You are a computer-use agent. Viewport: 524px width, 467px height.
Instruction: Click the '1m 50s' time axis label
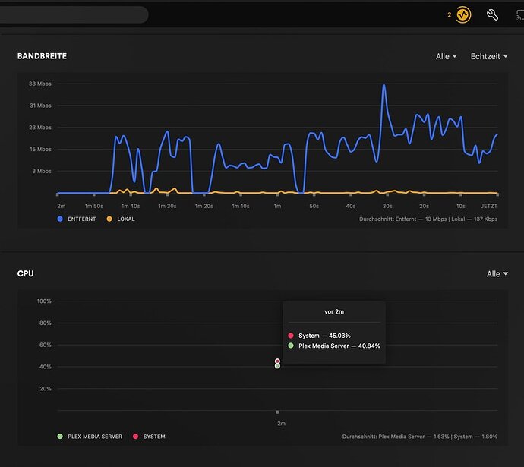94,206
